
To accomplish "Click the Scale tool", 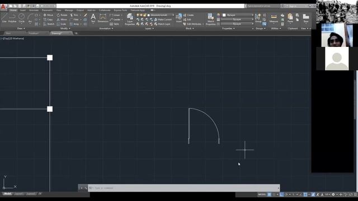I will (x=62, y=24).
